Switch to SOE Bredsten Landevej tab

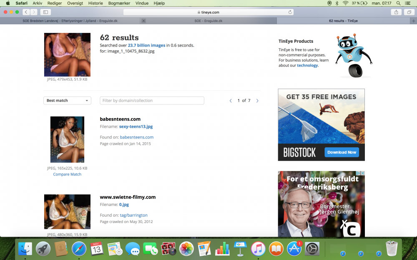tap(70, 21)
